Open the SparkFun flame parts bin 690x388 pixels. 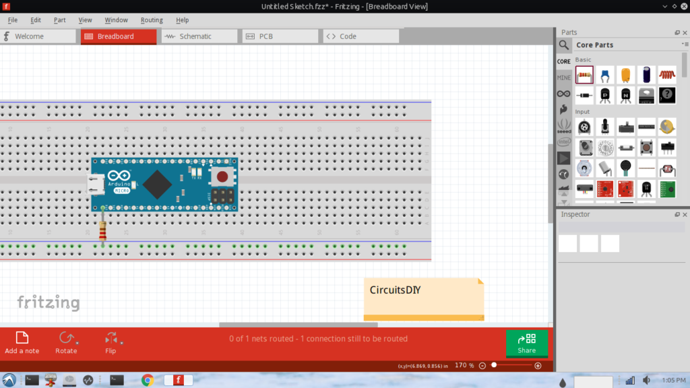pyautogui.click(x=564, y=110)
